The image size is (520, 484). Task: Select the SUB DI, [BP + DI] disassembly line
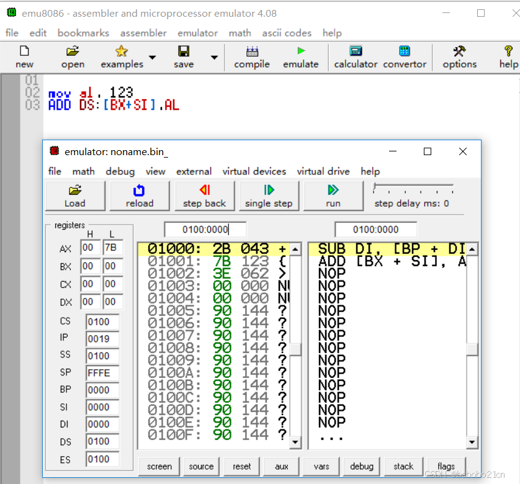click(388, 249)
